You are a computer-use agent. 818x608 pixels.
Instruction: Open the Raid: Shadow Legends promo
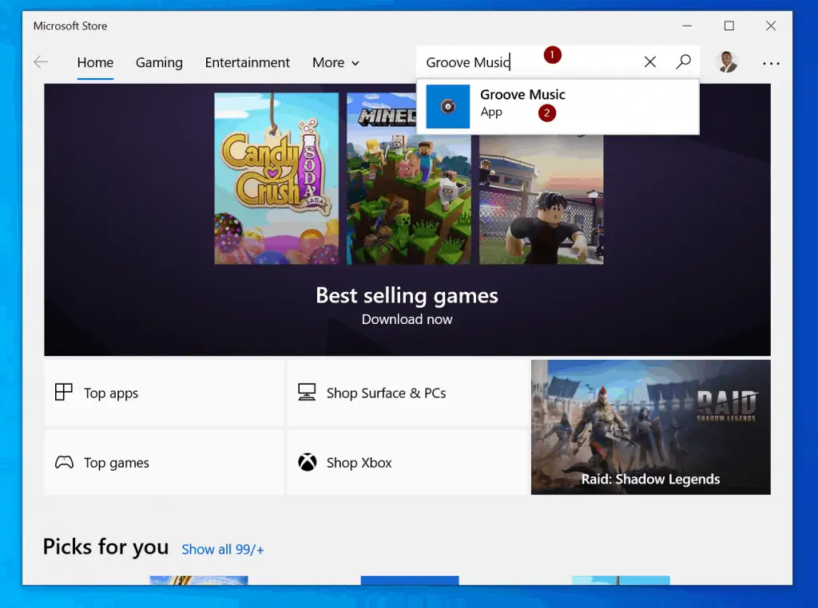click(650, 427)
